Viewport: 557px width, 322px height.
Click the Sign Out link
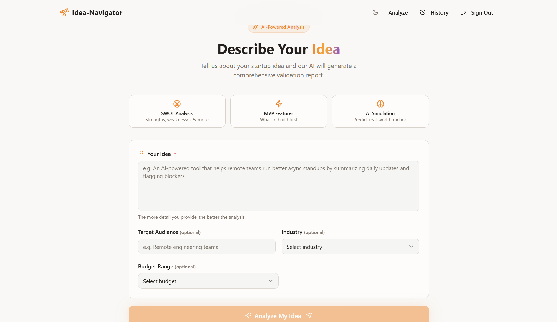(482, 12)
